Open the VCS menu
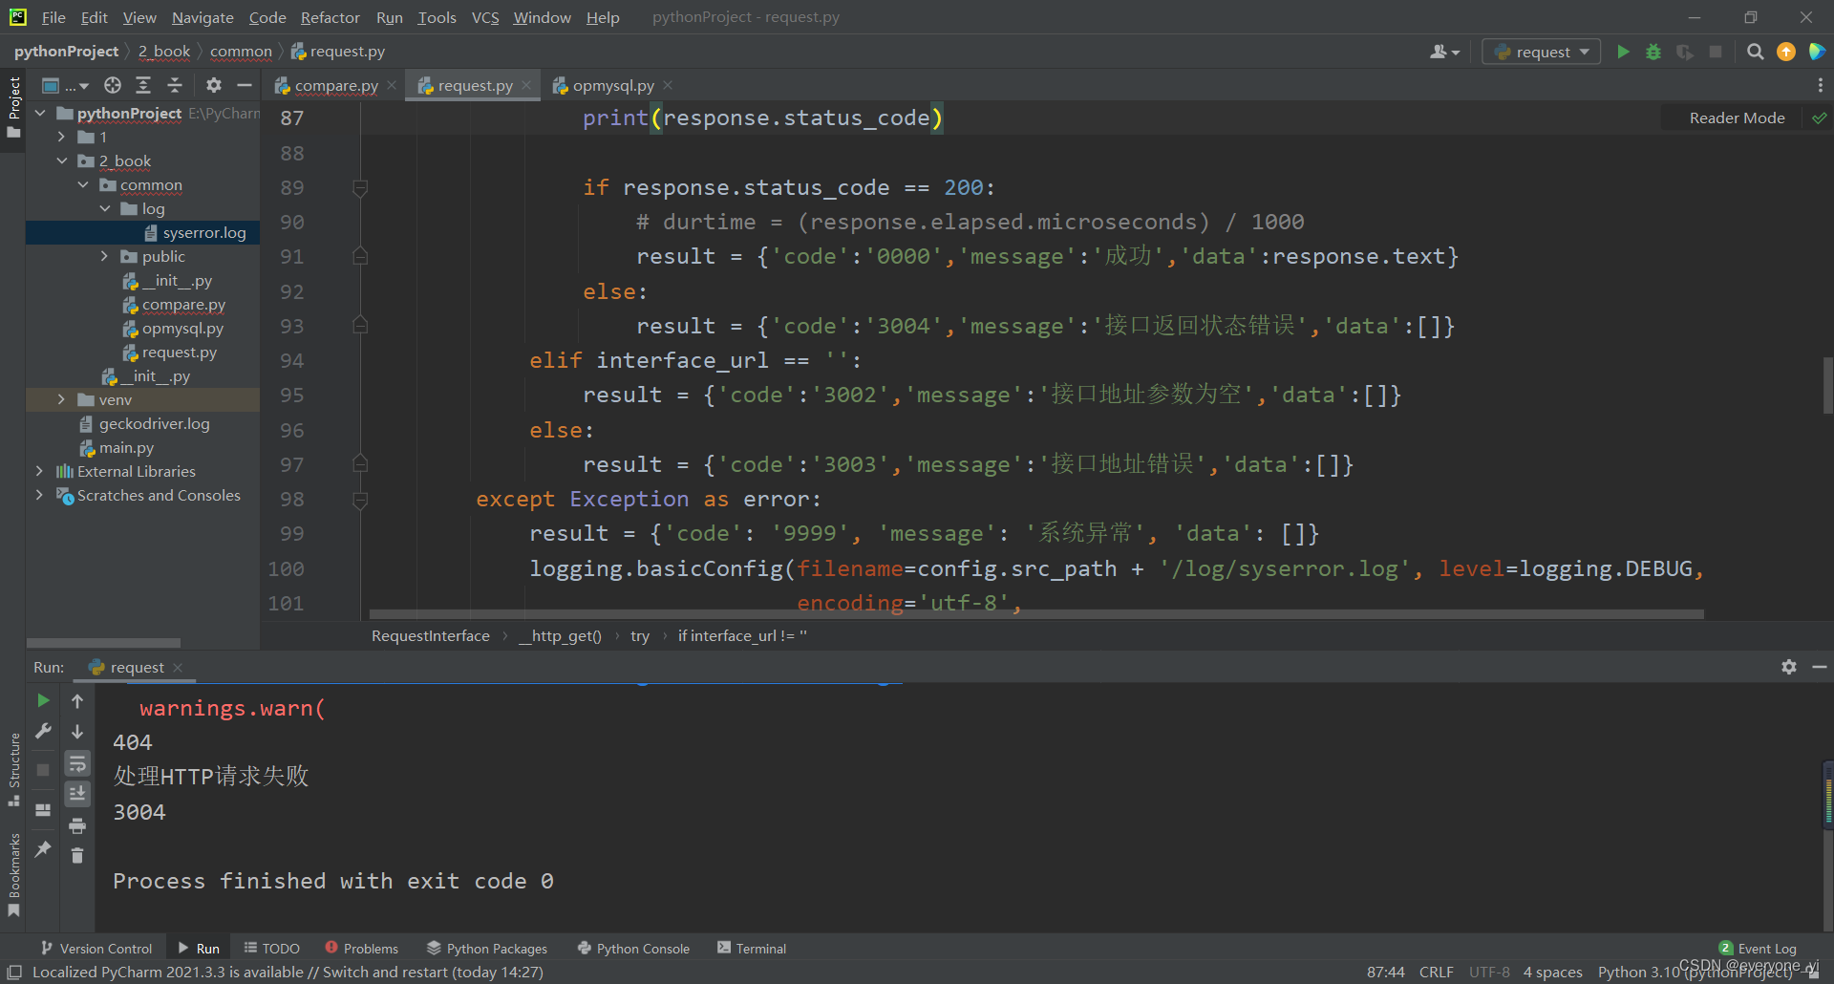Screen dimensions: 1834x984 coord(485,17)
